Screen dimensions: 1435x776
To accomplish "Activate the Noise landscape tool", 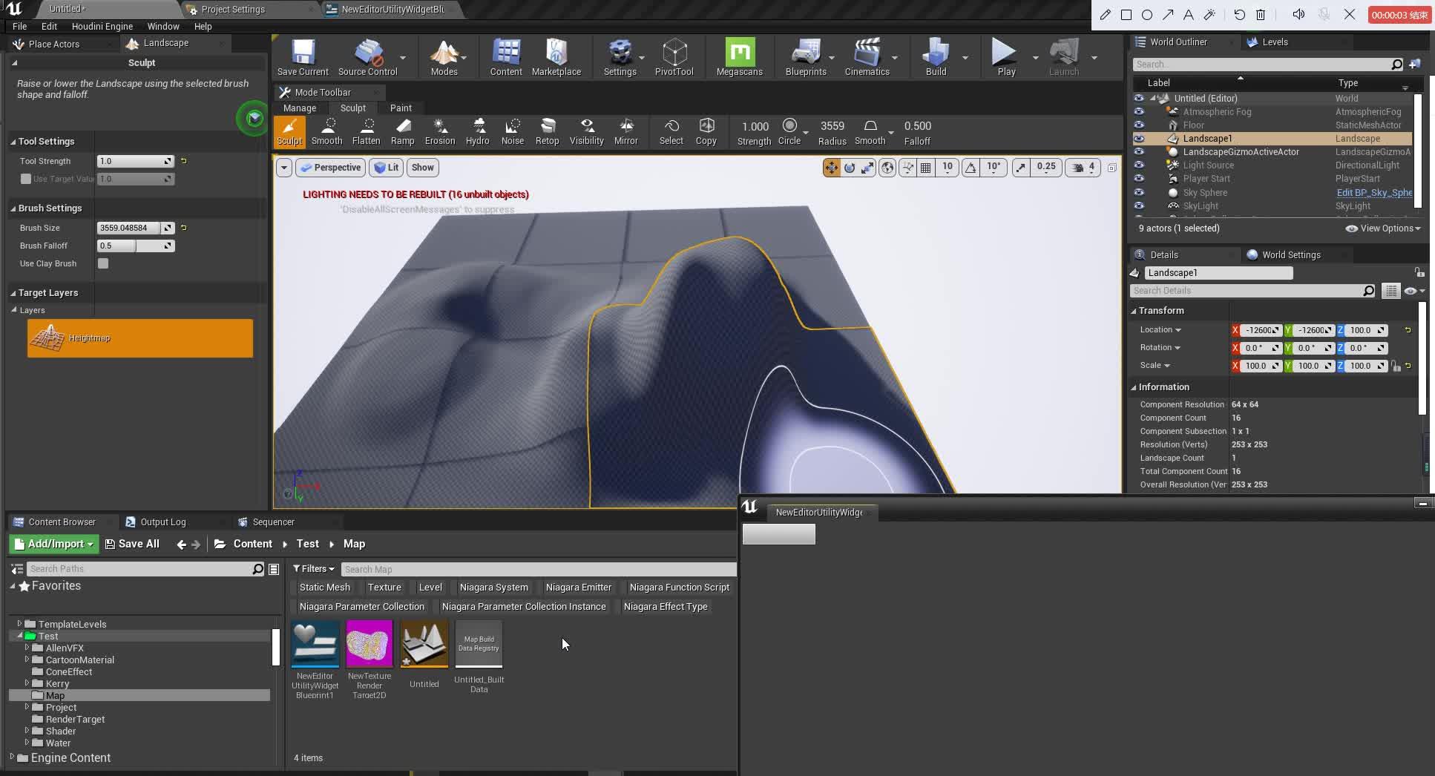I will 513,131.
